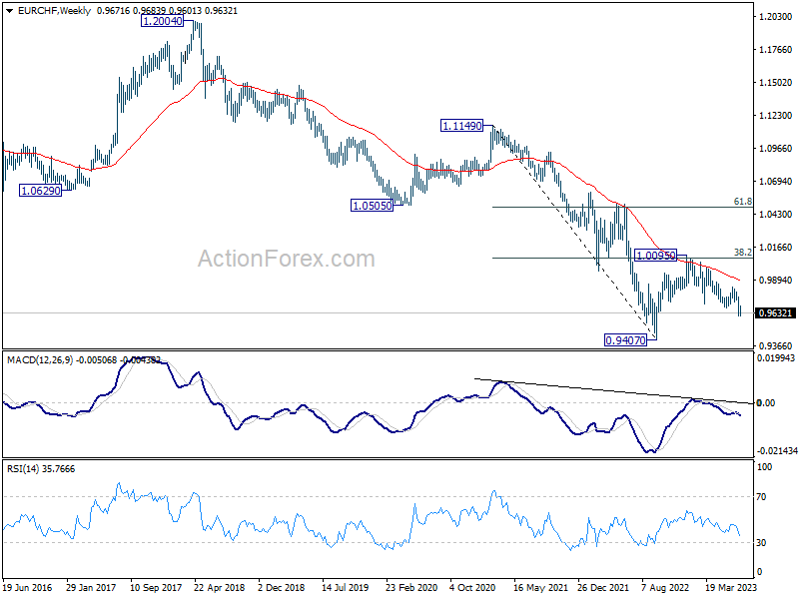This screenshot has height=599, width=799.
Task: Select the RSI 100 axis value
Action: [765, 467]
